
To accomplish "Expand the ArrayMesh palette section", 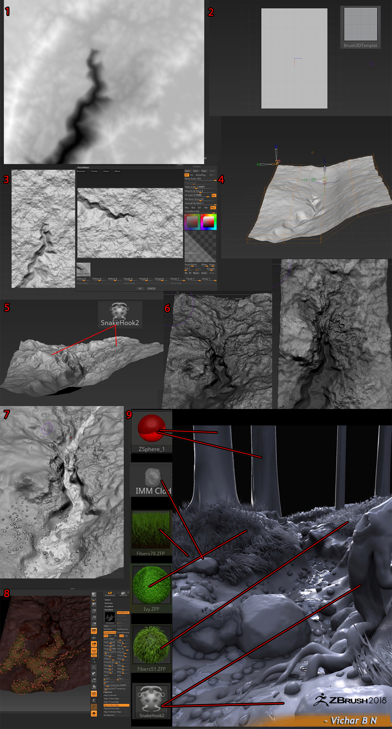I will (x=109, y=606).
